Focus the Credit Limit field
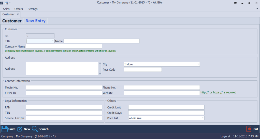 pos(166,107)
